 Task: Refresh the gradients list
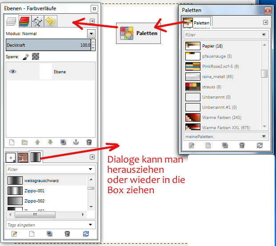point(86,234)
